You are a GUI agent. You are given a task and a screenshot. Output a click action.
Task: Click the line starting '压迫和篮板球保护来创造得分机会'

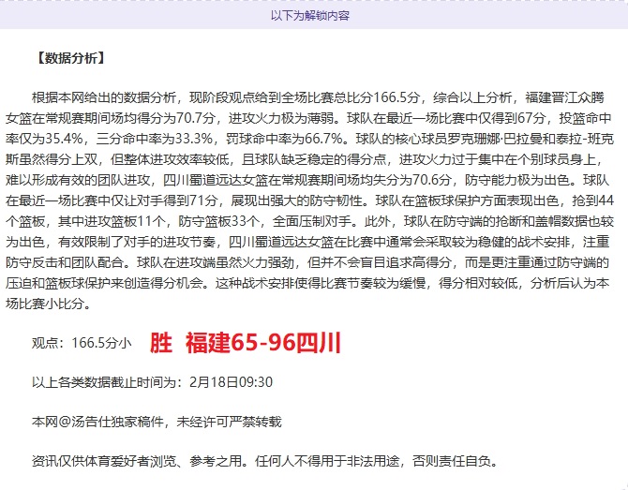[x=307, y=283]
